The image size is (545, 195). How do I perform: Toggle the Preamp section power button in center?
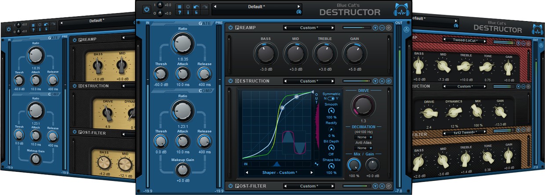tap(230, 28)
